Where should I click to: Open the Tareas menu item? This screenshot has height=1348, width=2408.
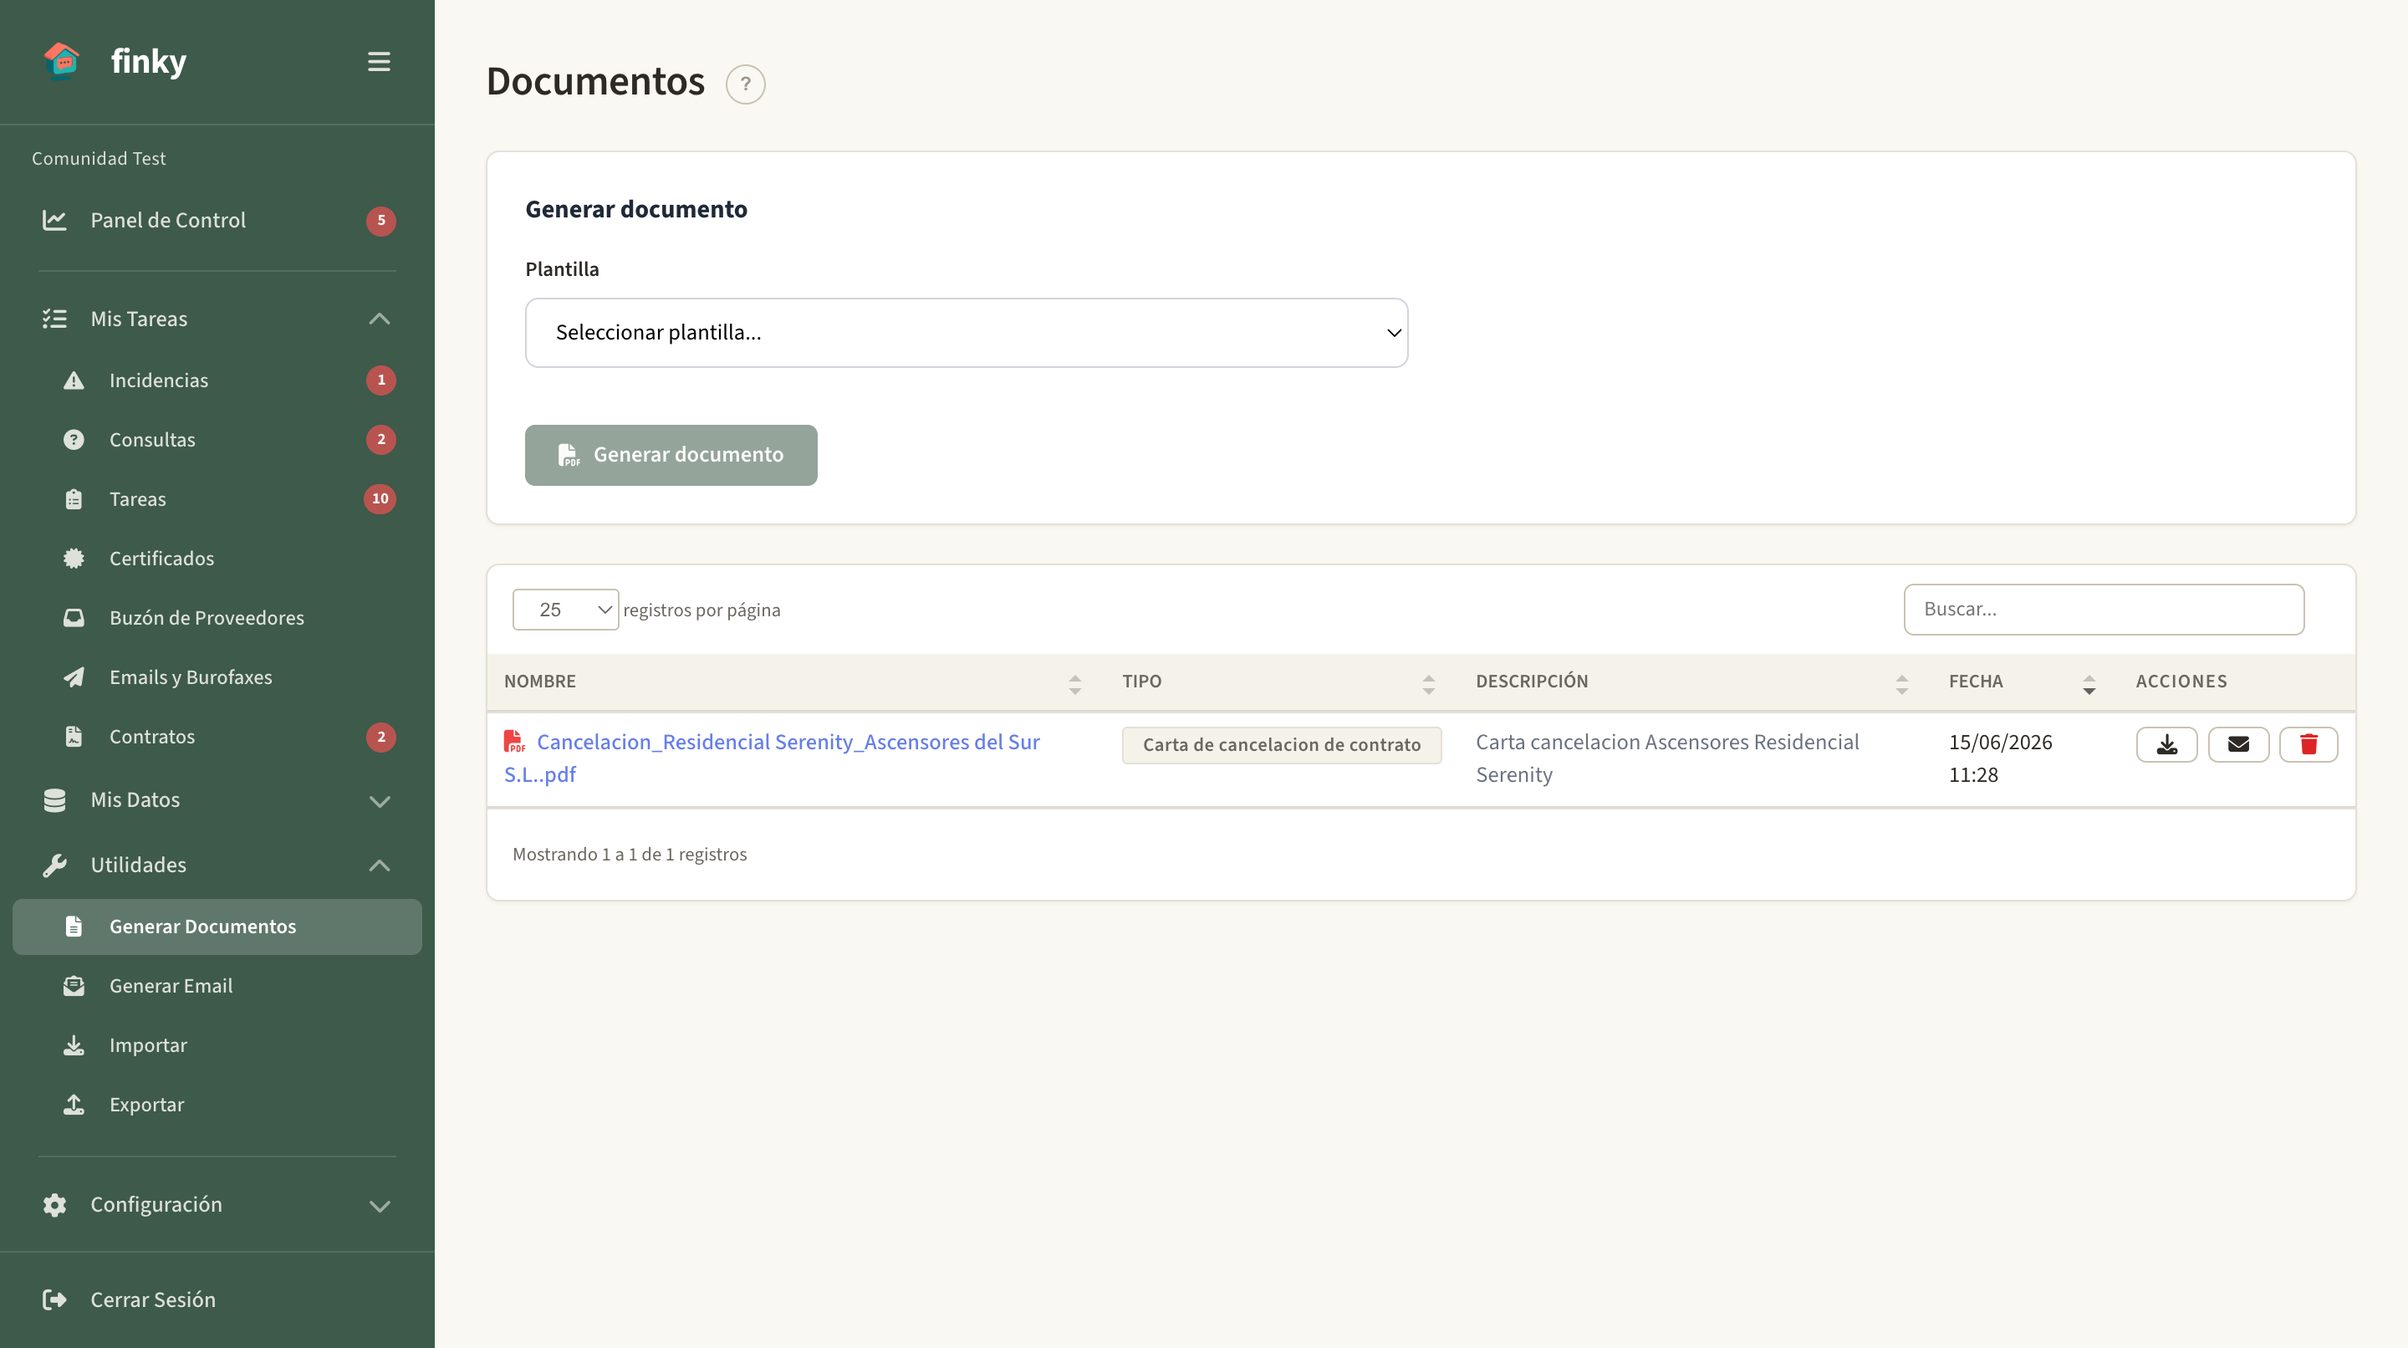pos(217,499)
